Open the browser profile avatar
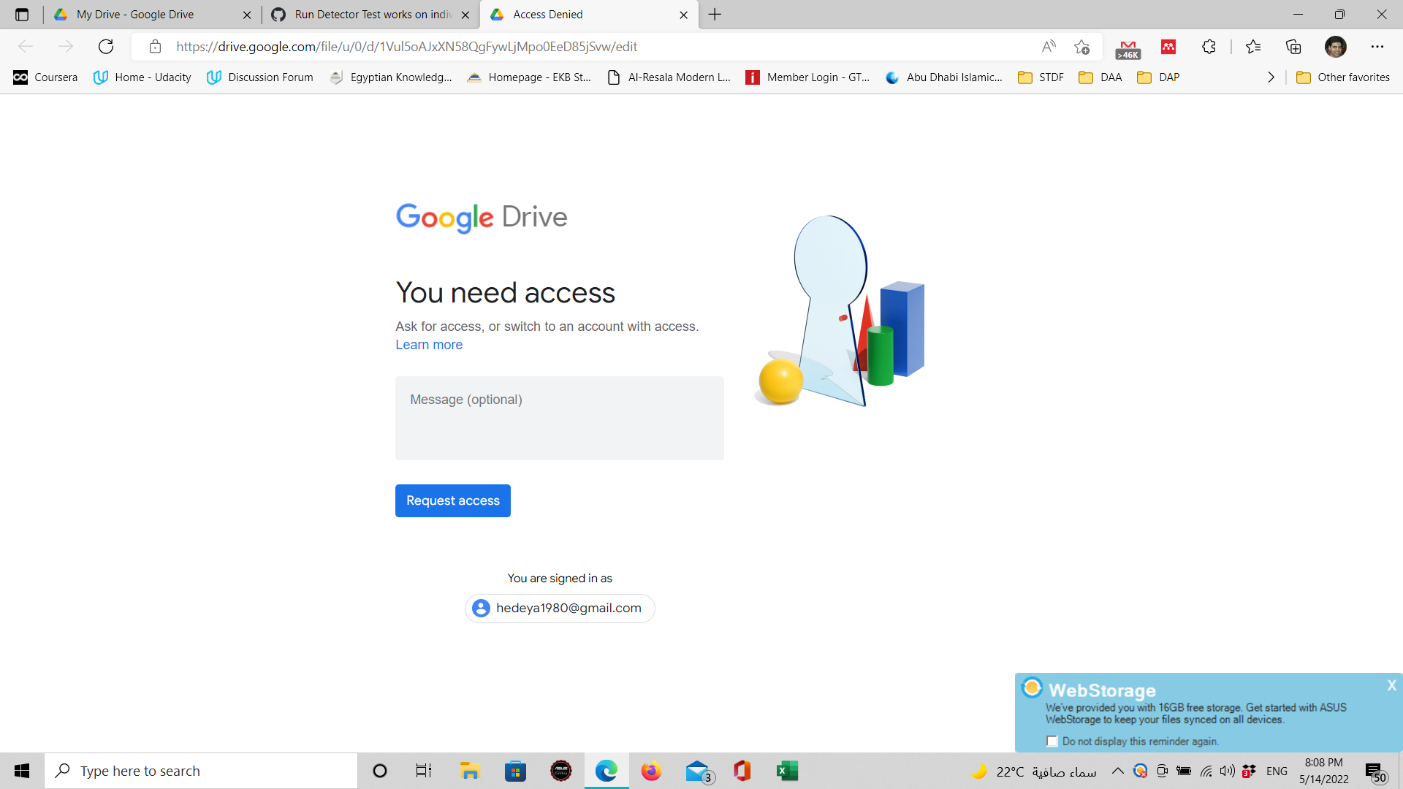Screen dimensions: 1403x789 (1335, 47)
